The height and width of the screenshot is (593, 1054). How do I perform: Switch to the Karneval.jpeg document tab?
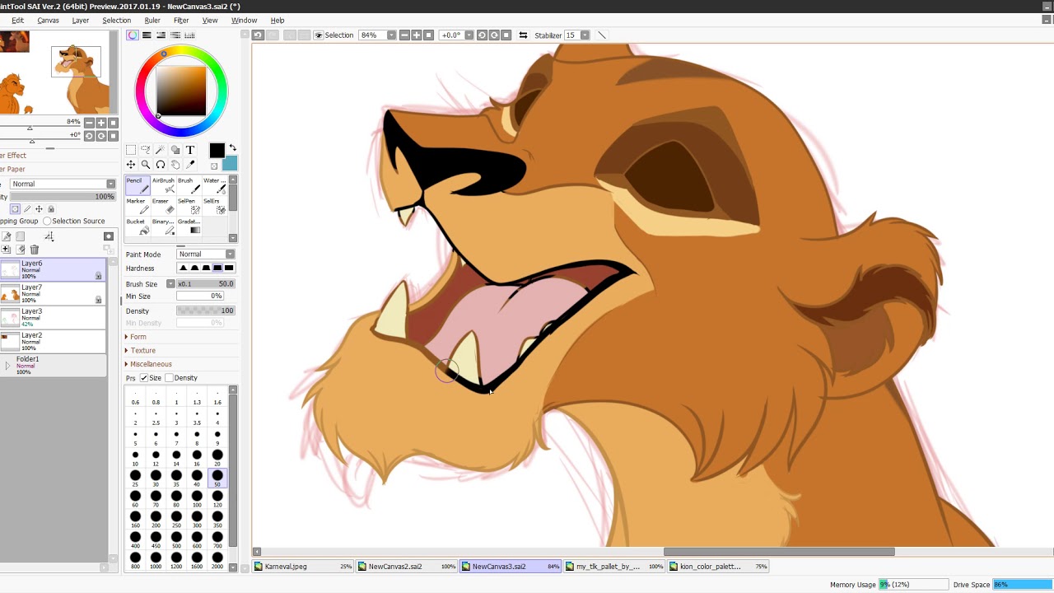[x=303, y=567]
